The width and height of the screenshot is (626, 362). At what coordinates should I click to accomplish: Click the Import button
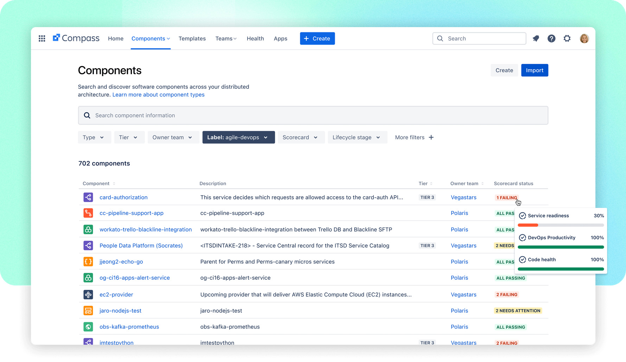coord(535,70)
